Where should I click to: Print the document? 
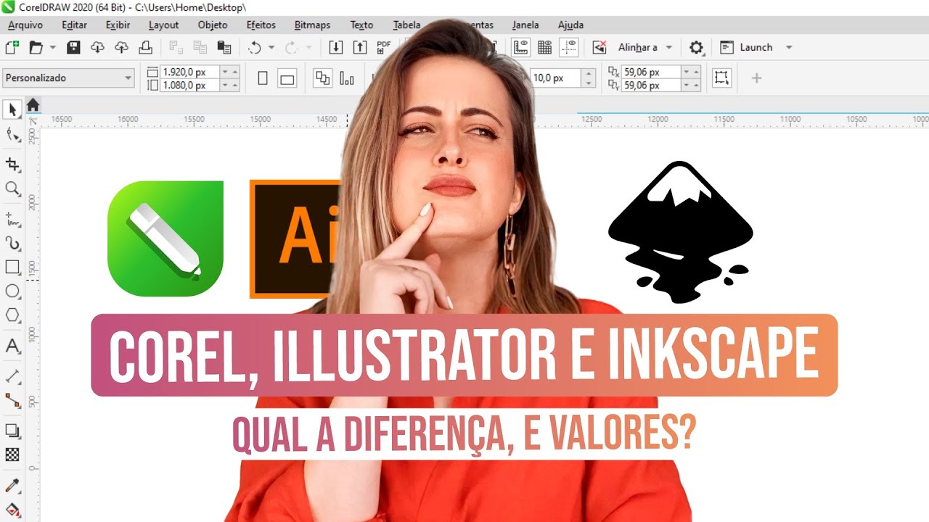pos(145,47)
